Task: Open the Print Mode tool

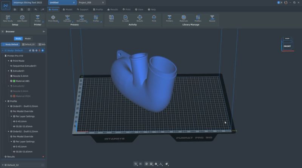Action: (53, 17)
